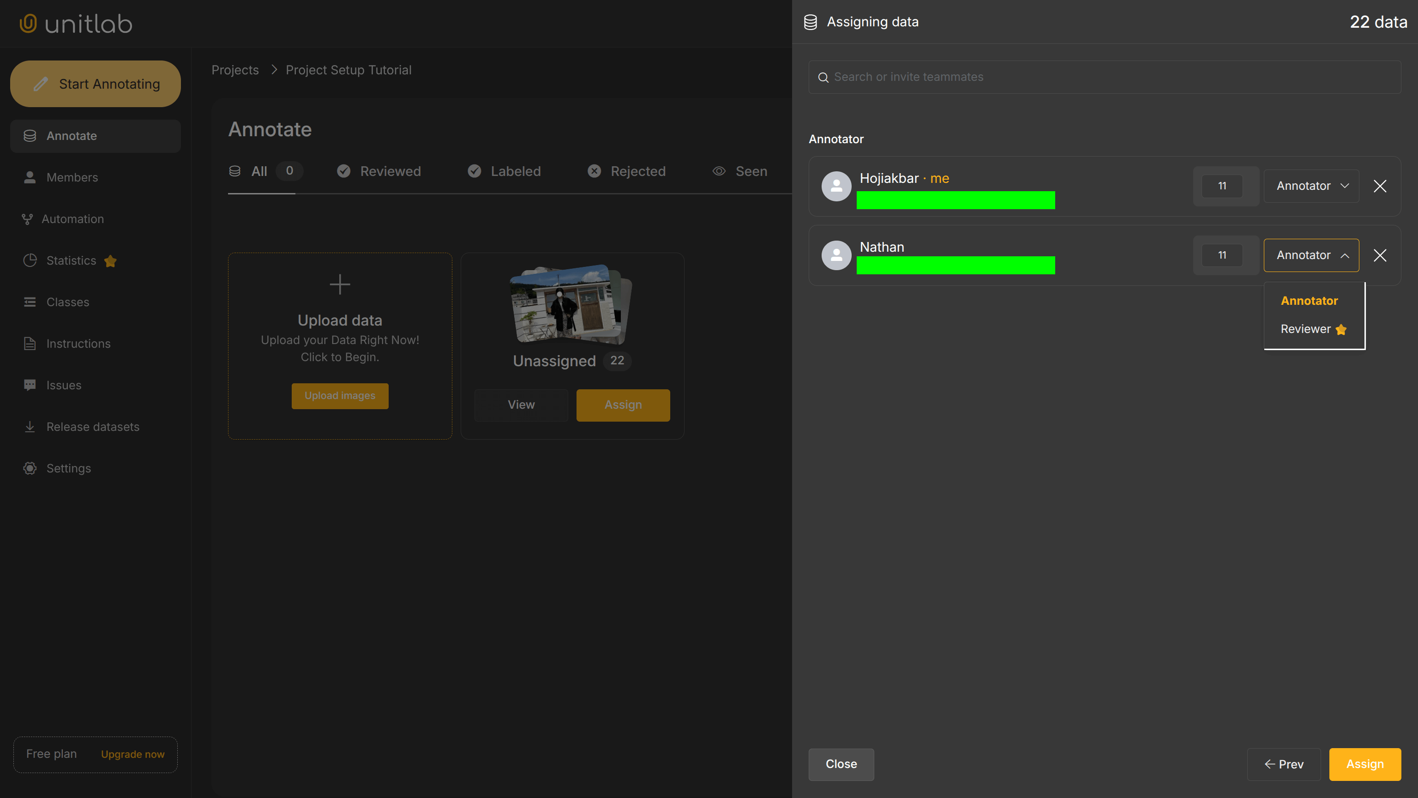Switch to the Labeled tab
The width and height of the screenshot is (1418, 798).
tap(515, 171)
